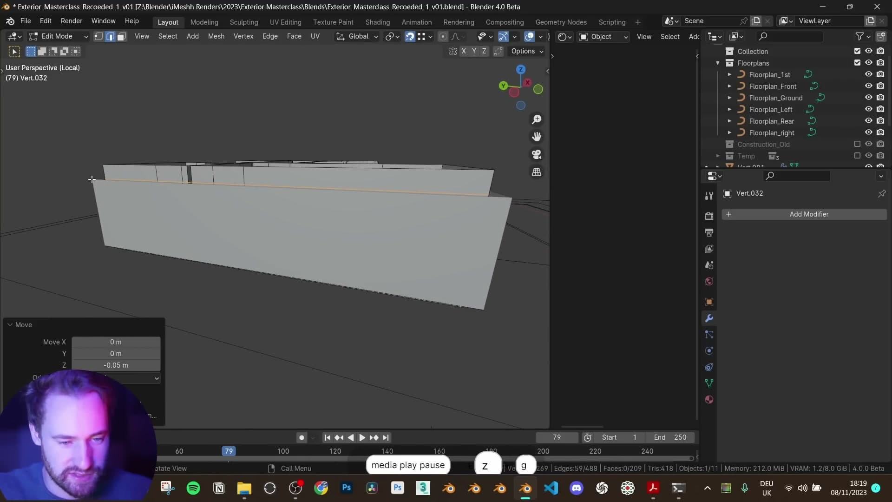Toggle the camera view icon
The image size is (892, 502).
click(x=537, y=154)
